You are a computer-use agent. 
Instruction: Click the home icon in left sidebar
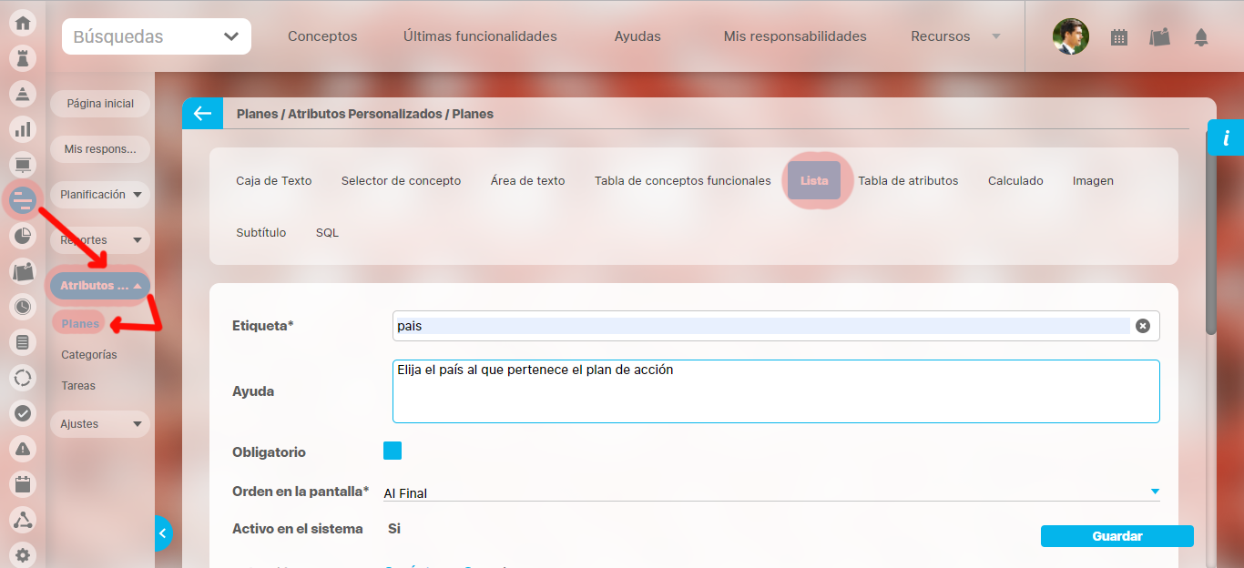point(23,23)
